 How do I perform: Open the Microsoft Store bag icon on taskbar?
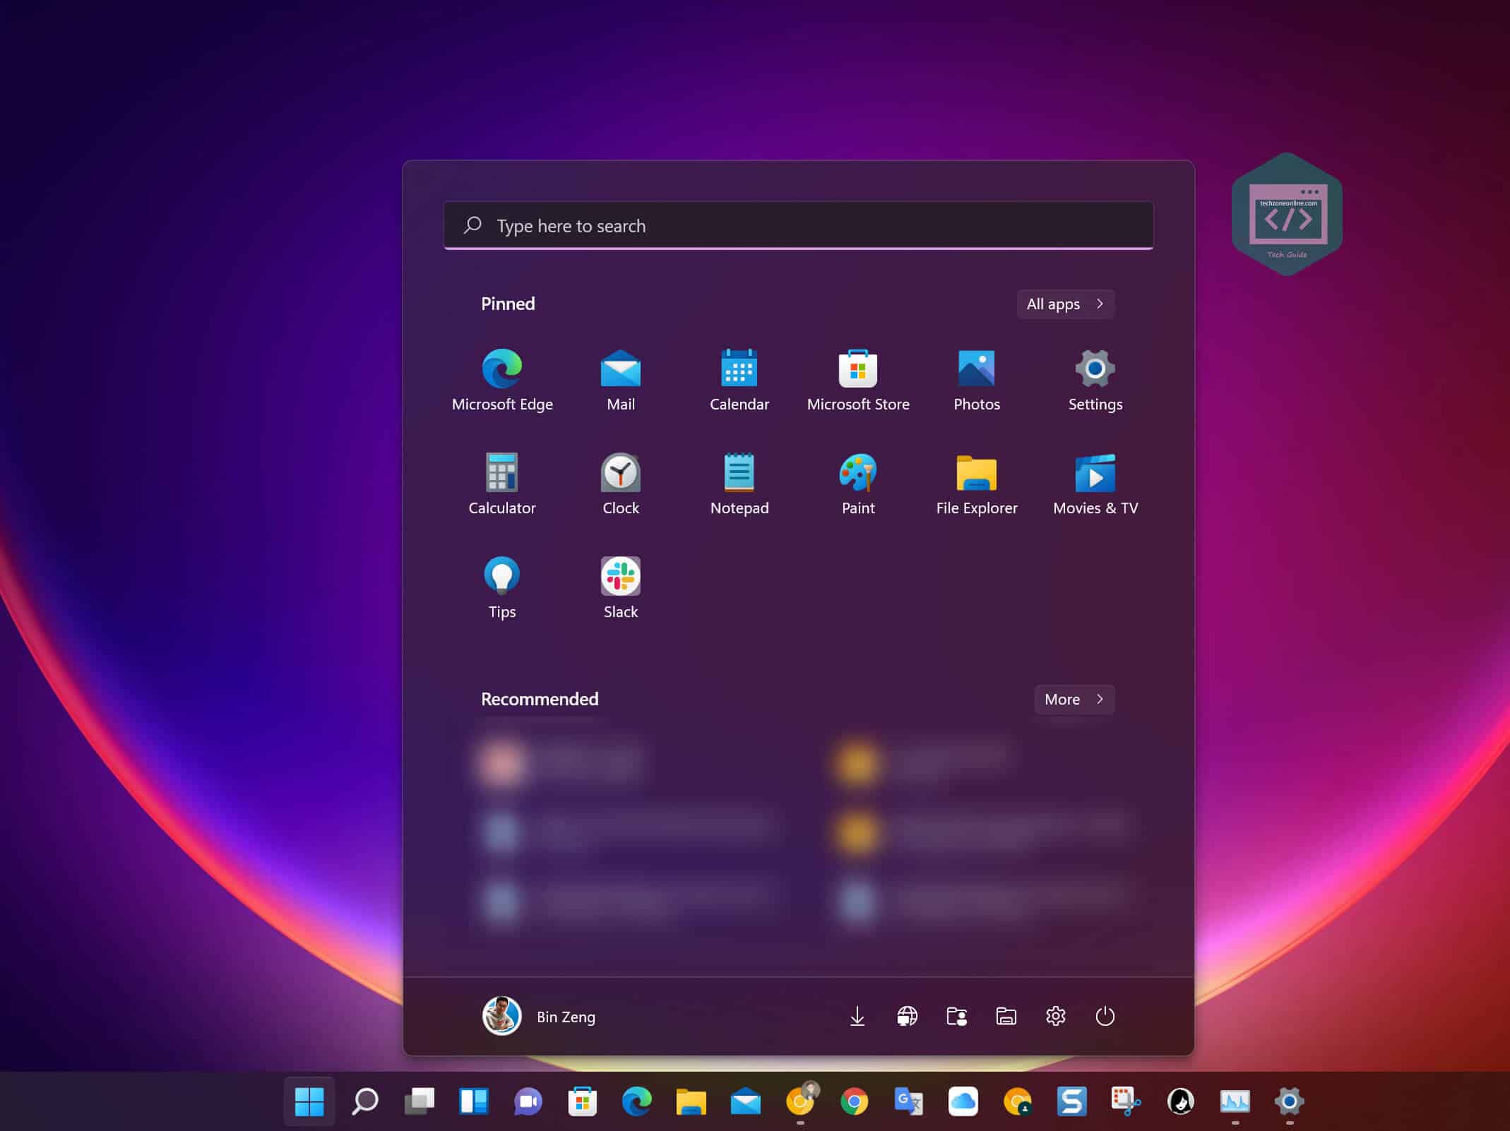tap(582, 1101)
